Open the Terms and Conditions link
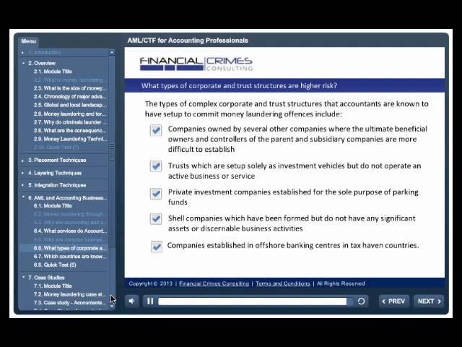This screenshot has width=462, height=347. tap(282, 283)
